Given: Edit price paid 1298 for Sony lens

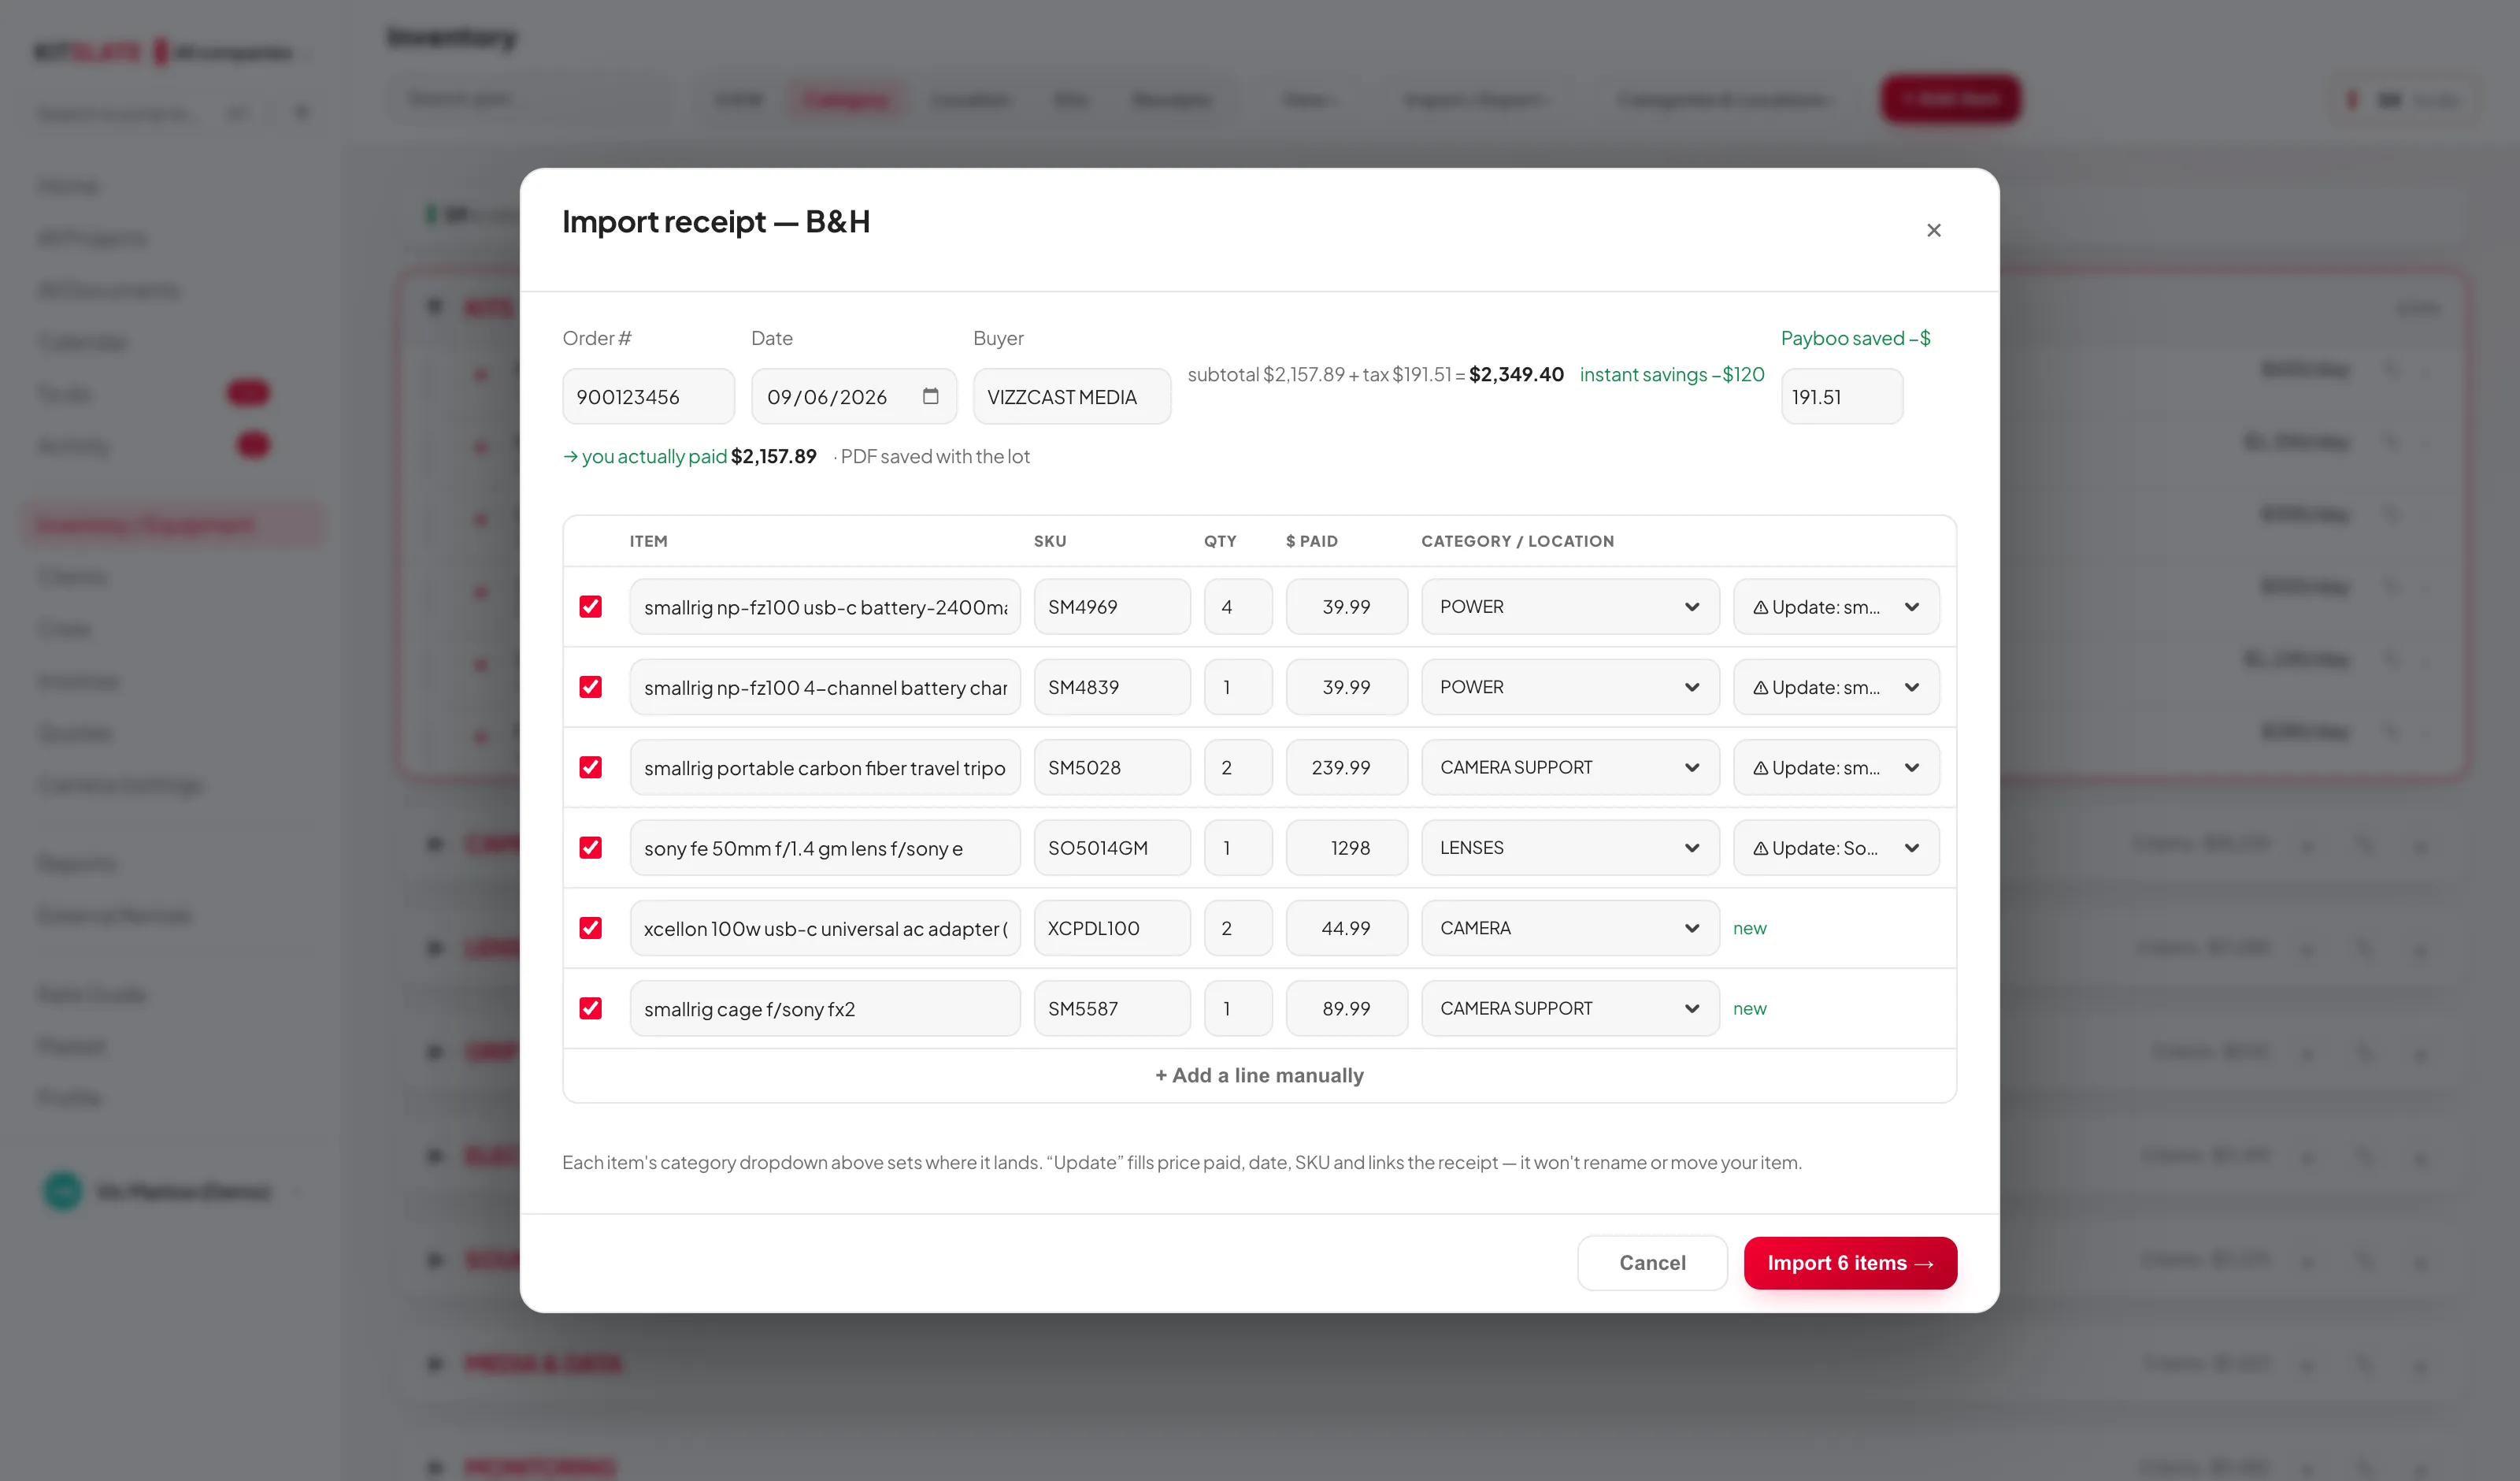Looking at the screenshot, I should (x=1346, y=848).
